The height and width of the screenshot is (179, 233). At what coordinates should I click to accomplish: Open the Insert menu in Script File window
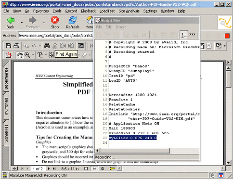[x=121, y=27]
